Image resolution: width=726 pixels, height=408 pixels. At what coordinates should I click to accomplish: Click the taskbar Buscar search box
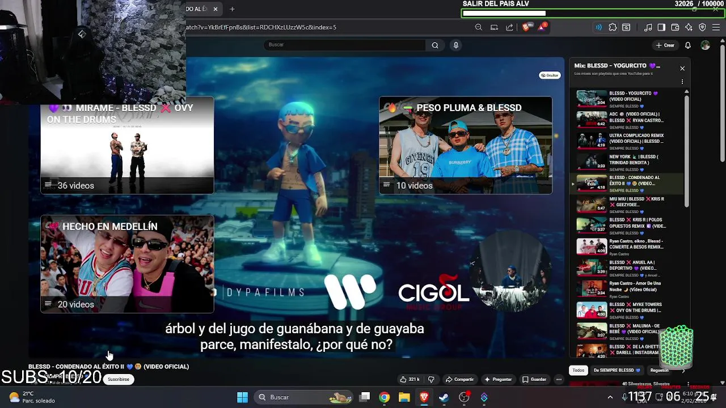[x=303, y=397]
